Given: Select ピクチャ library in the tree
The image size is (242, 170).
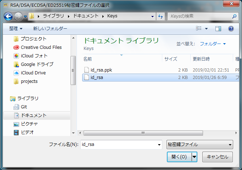Looking at the screenshot, I should click(x=29, y=124).
